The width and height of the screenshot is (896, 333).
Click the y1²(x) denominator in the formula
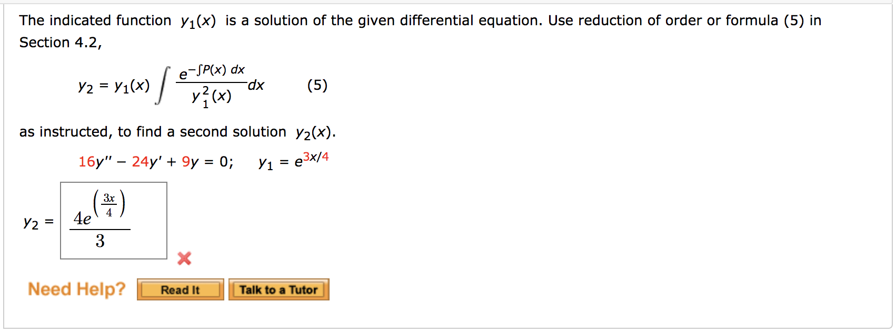coord(211,97)
